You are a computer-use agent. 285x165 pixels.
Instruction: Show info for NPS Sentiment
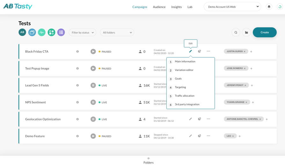(x=77, y=102)
